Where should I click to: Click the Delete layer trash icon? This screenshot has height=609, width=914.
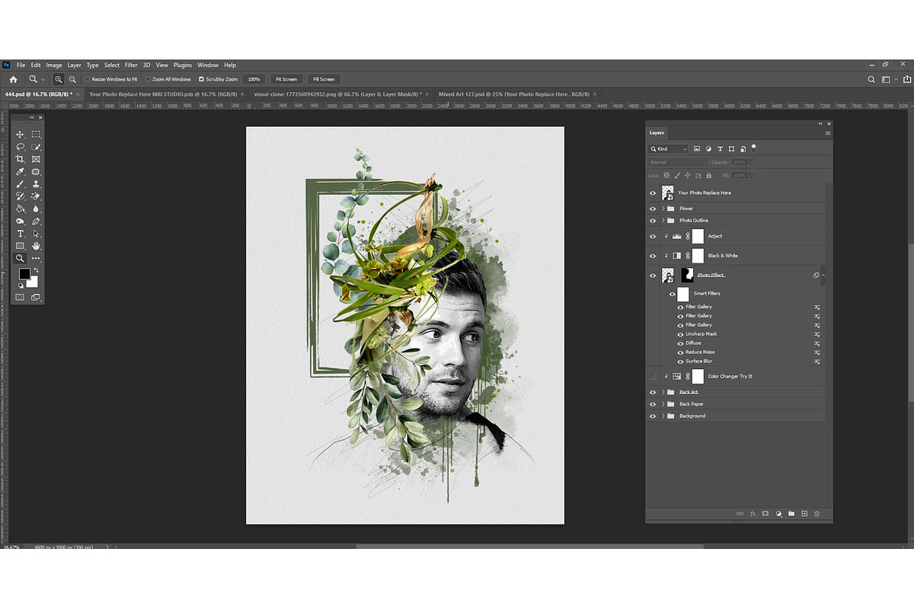click(817, 514)
